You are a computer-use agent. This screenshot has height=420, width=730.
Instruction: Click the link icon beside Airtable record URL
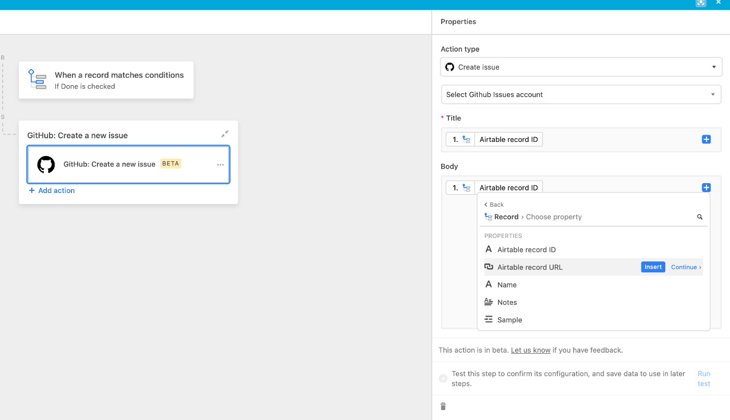[489, 267]
